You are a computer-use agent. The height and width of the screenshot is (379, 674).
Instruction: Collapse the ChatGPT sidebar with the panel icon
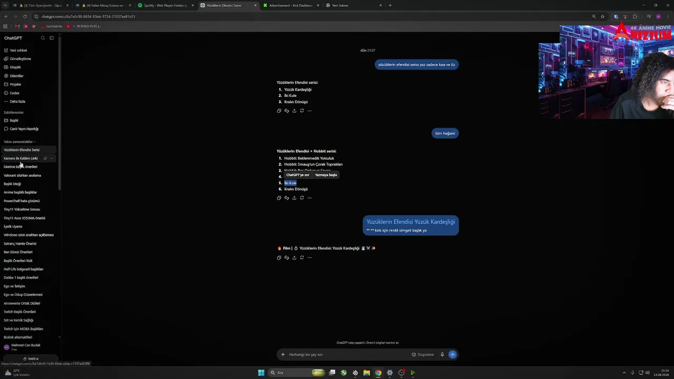pyautogui.click(x=52, y=38)
